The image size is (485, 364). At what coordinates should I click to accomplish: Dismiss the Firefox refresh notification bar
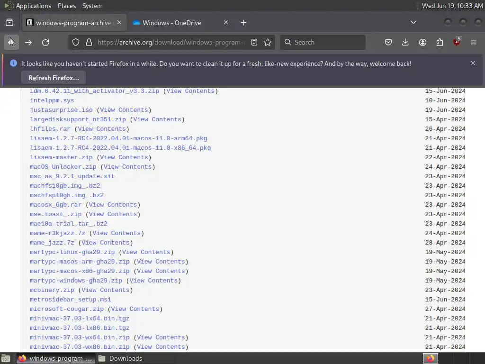point(473,63)
